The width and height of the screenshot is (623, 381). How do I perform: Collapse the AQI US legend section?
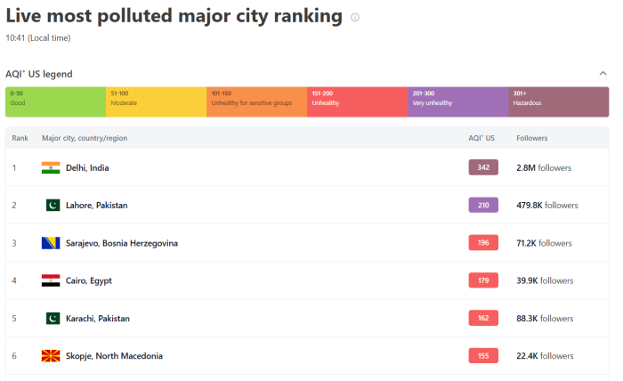[603, 74]
